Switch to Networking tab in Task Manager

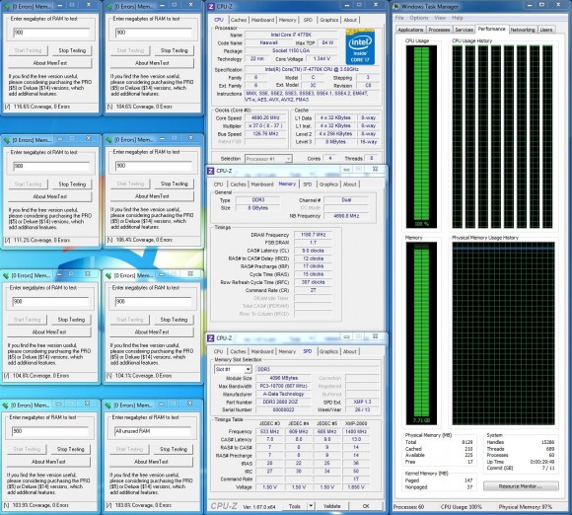tap(523, 30)
